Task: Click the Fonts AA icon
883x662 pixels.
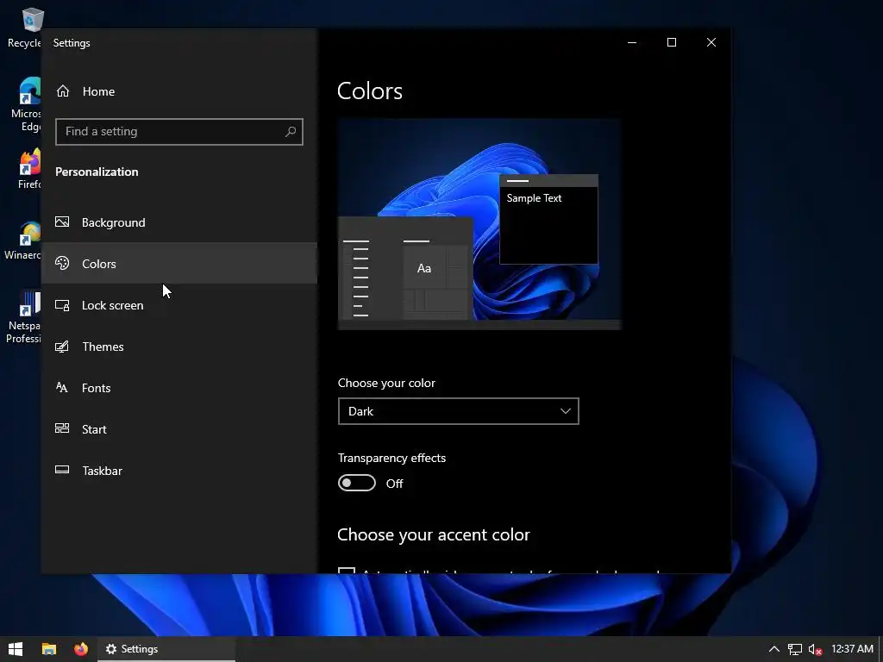Action: 62,387
